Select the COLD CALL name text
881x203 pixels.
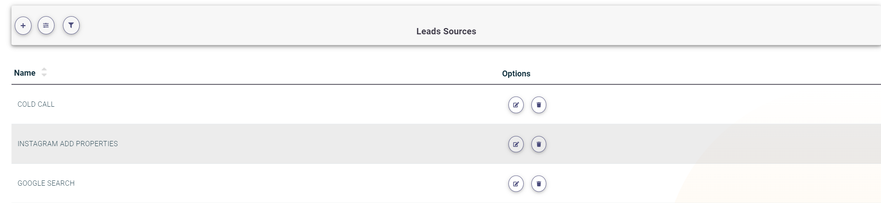click(36, 104)
